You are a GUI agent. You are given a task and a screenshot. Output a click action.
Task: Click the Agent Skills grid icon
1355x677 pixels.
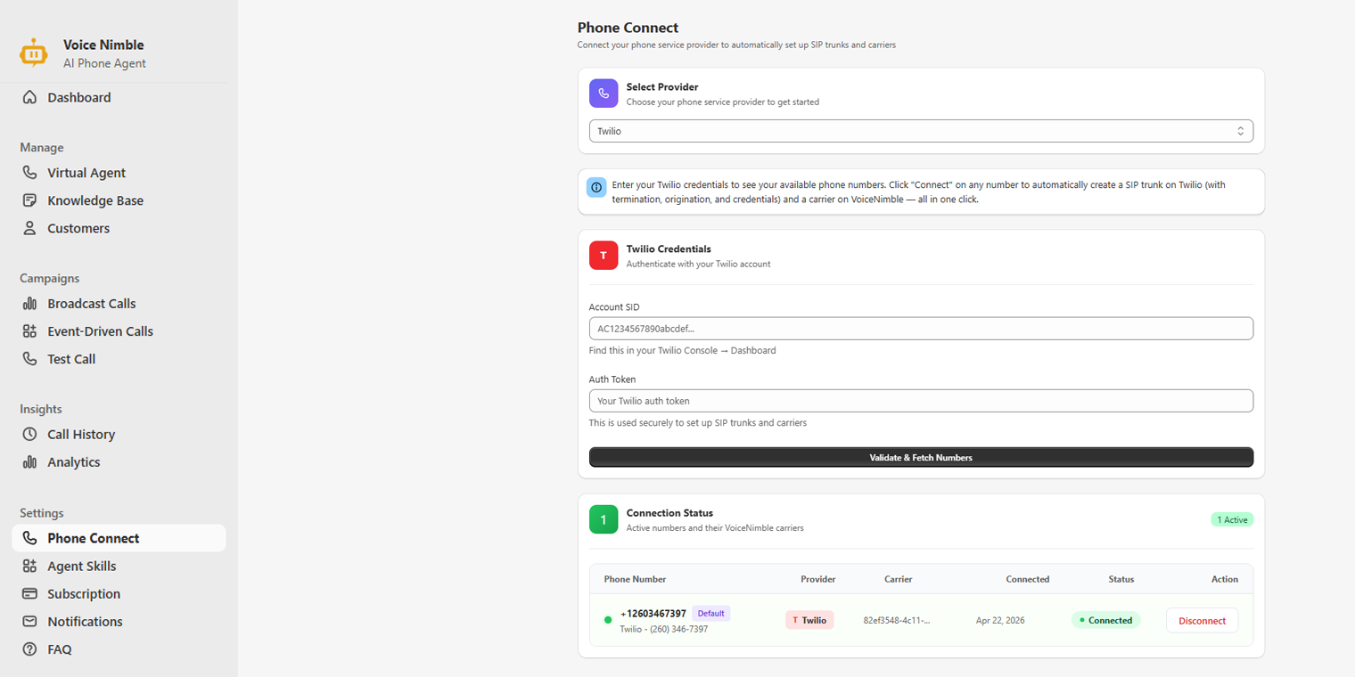[x=29, y=566]
